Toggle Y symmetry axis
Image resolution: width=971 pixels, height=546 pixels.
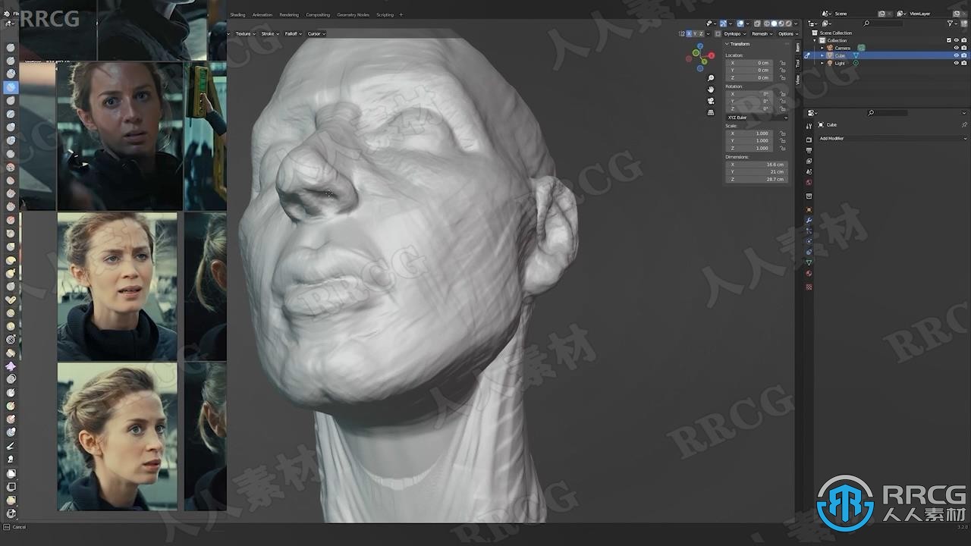tap(696, 33)
